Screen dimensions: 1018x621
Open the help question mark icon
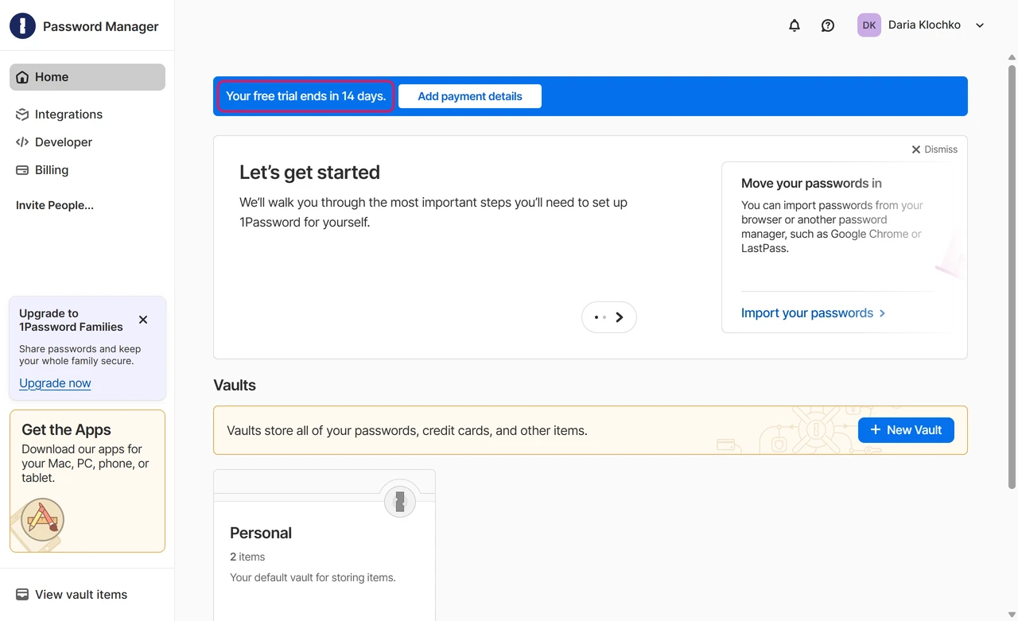828,25
